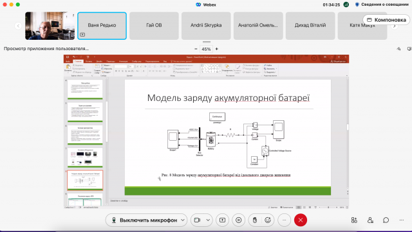Mute with Выключить микрофон button

point(144,220)
